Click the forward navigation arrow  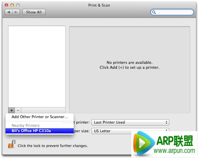16,12
